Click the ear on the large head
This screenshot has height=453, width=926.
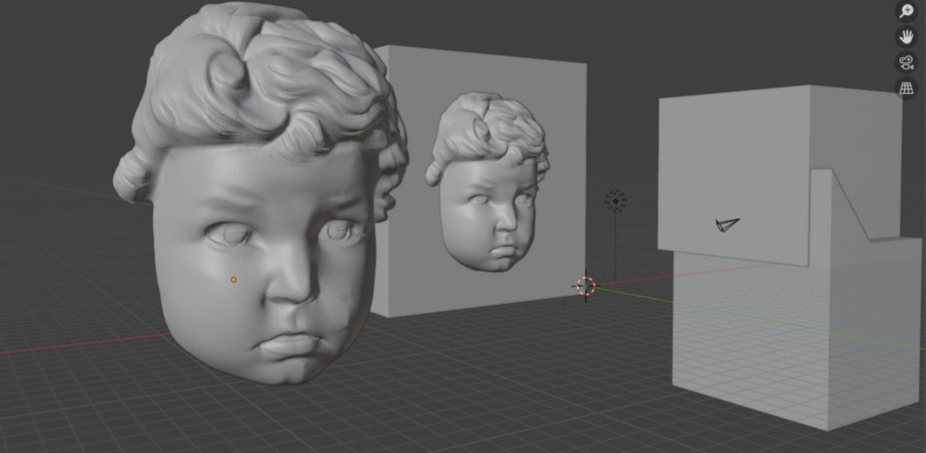point(131,176)
